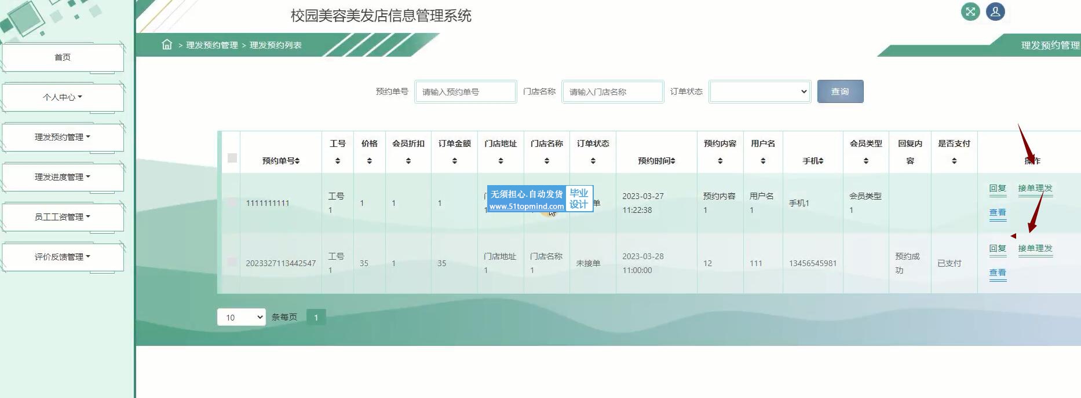This screenshot has height=398, width=1081.
Task: Sort by 会员折扣 column arrow
Action: 408,161
